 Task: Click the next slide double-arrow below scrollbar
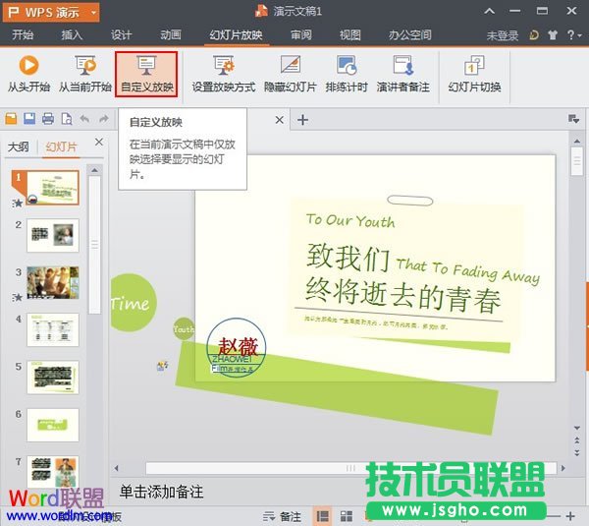coord(577,452)
